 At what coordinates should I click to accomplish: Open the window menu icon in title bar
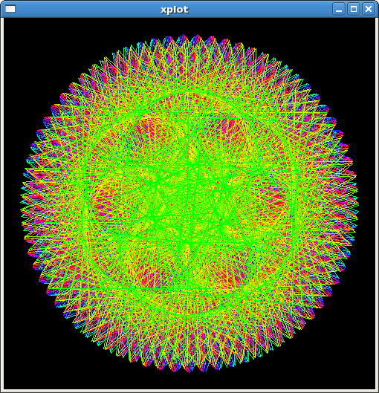pyautogui.click(x=10, y=9)
